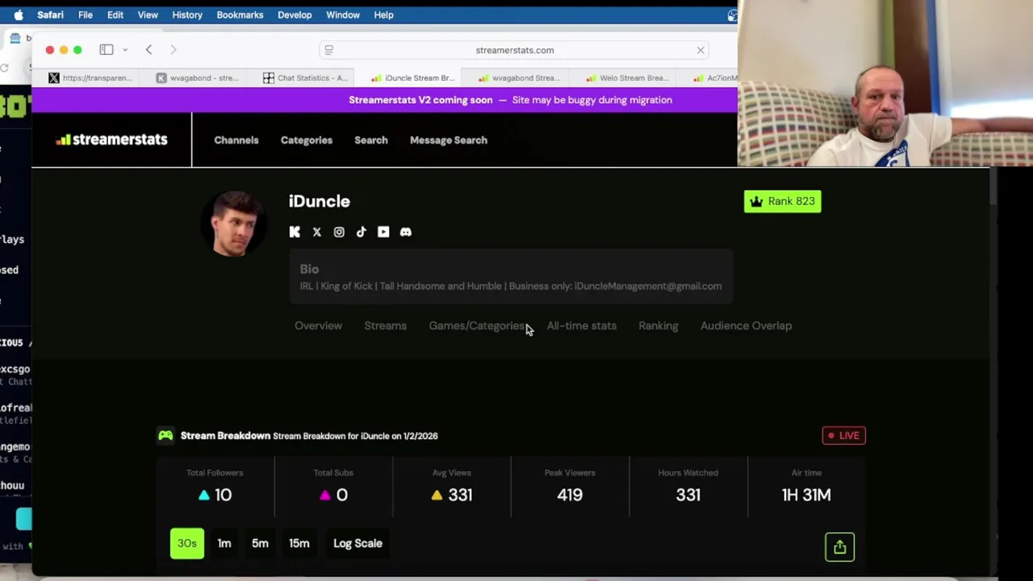Open the Edit menu

tap(115, 15)
